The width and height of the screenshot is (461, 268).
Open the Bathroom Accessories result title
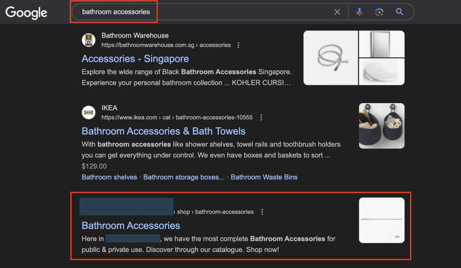click(131, 226)
